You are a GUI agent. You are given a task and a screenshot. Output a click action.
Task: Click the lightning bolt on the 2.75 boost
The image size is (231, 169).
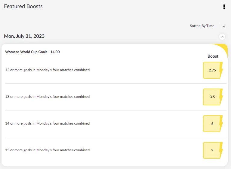tap(221, 70)
